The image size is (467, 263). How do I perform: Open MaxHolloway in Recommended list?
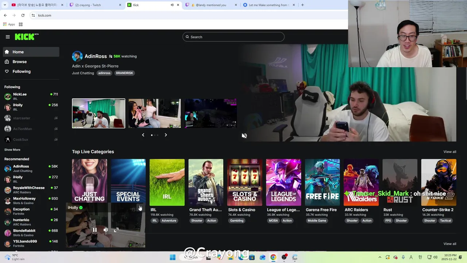point(31,201)
